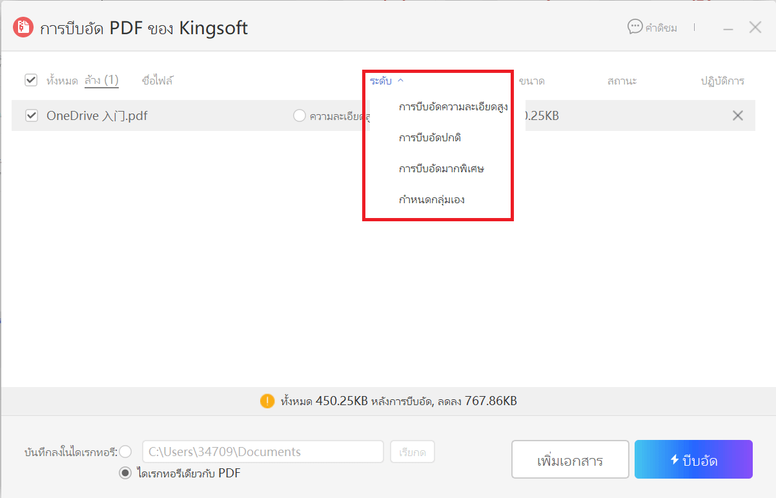Choose กำหนดกลุ่มเอง custom option
The width and height of the screenshot is (776, 498).
point(432,200)
